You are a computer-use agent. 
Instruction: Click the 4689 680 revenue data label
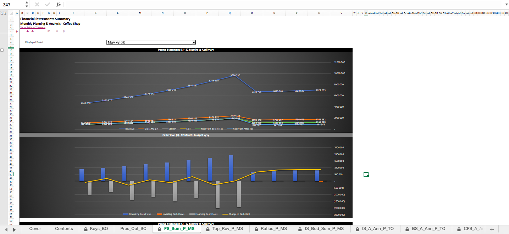86,103
